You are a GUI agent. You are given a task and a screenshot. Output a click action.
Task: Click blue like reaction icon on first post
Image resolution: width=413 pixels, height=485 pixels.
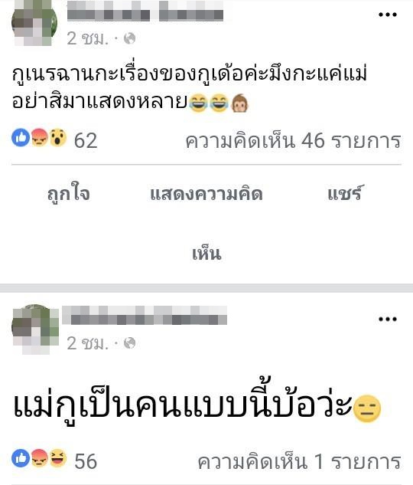click(x=21, y=138)
